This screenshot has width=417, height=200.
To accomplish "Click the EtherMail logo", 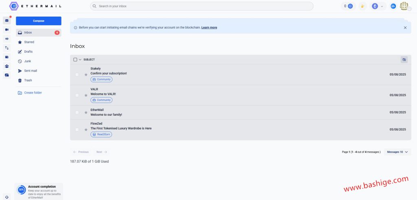I will pos(35,6).
